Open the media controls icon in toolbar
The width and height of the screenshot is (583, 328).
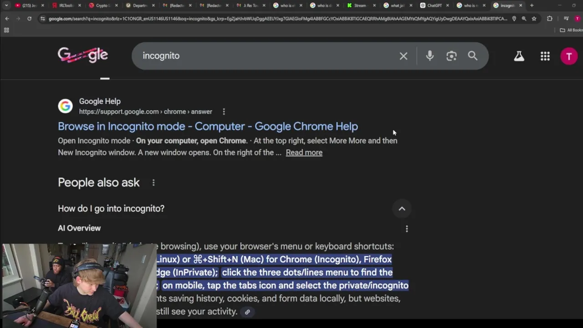(x=566, y=19)
